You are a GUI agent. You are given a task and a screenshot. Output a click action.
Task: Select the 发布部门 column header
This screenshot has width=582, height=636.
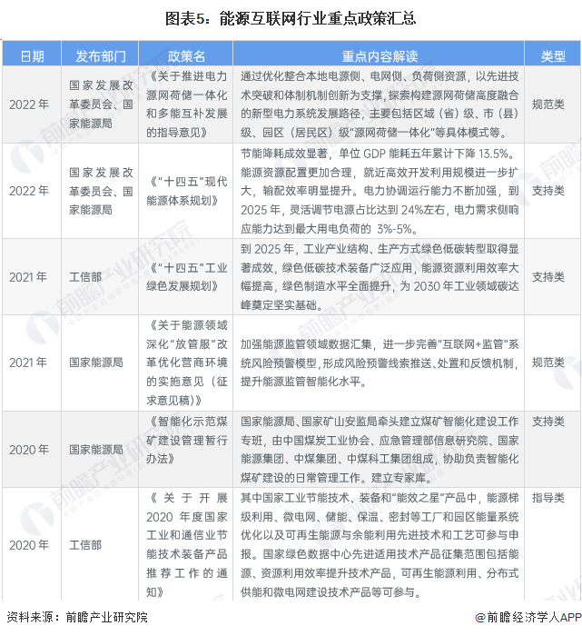(x=101, y=55)
